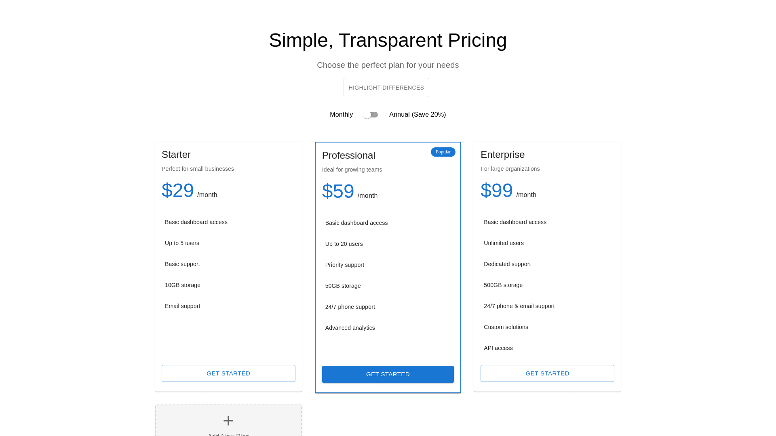
Task: Click the API access feature item
Action: tap(498, 348)
